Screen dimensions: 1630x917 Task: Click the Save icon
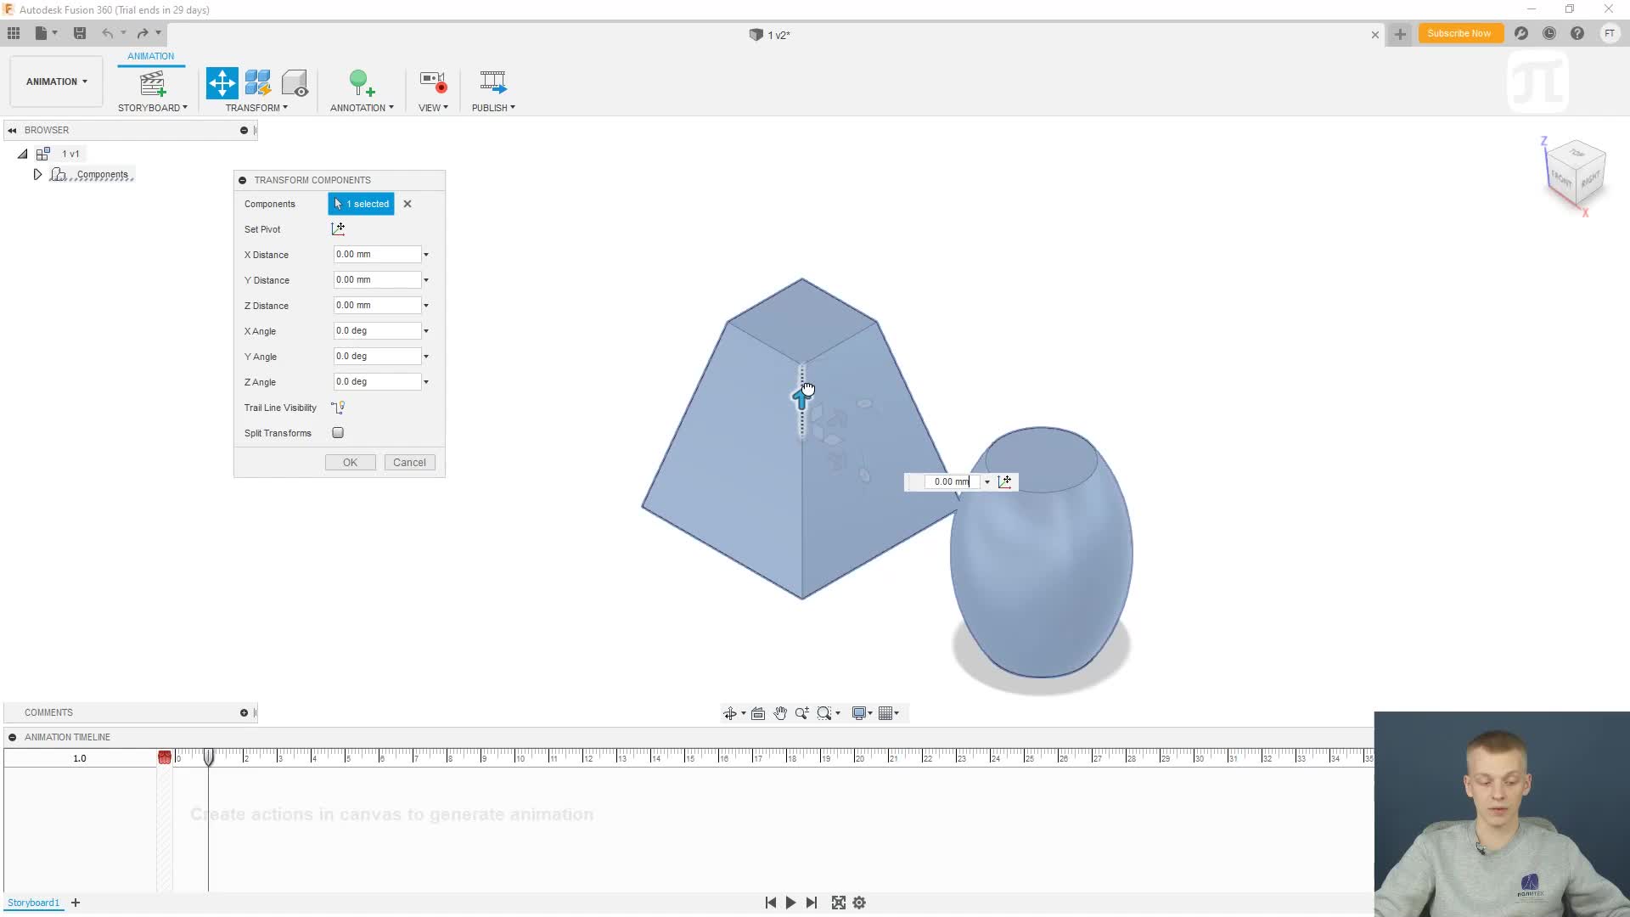click(x=80, y=33)
